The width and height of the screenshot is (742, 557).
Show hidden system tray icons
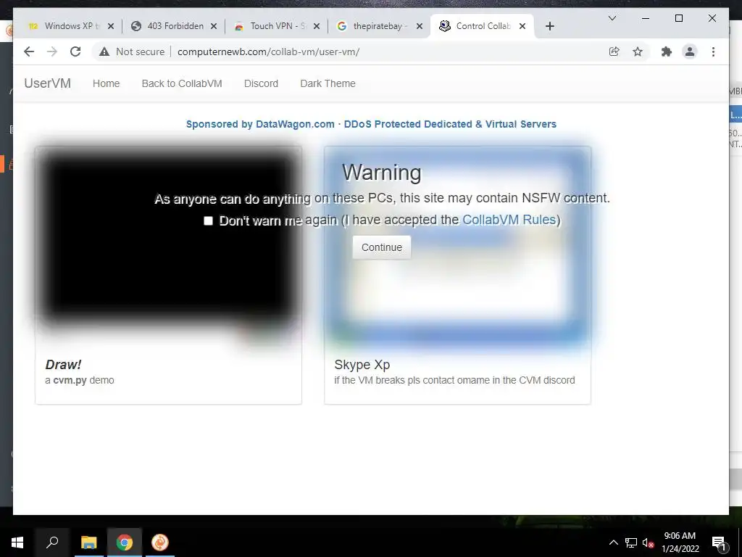click(x=613, y=542)
